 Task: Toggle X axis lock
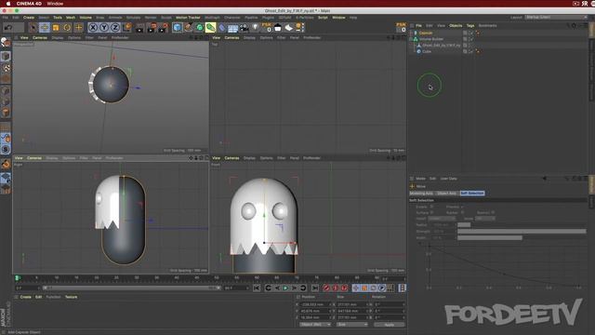pyautogui.click(x=93, y=27)
